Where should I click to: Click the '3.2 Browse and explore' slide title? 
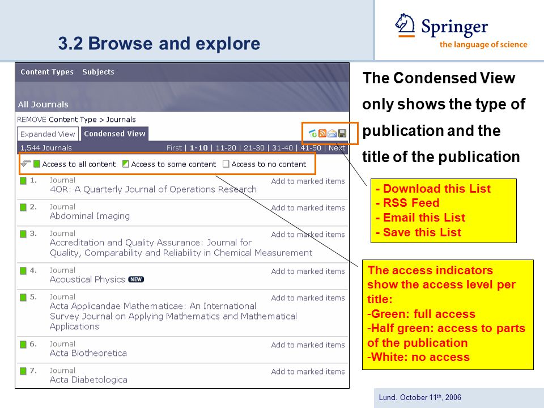pyautogui.click(x=159, y=44)
